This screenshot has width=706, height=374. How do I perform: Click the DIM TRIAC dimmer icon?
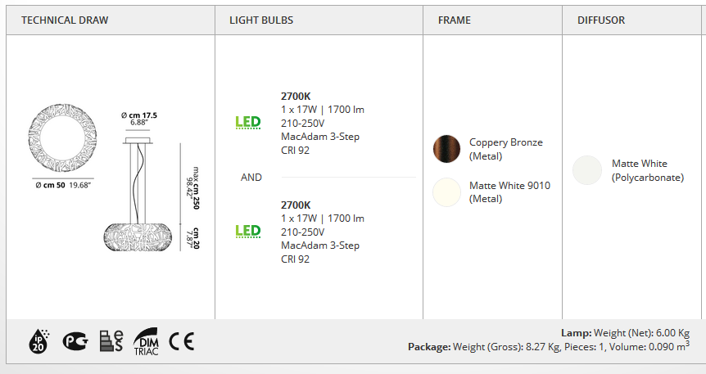coord(146,341)
